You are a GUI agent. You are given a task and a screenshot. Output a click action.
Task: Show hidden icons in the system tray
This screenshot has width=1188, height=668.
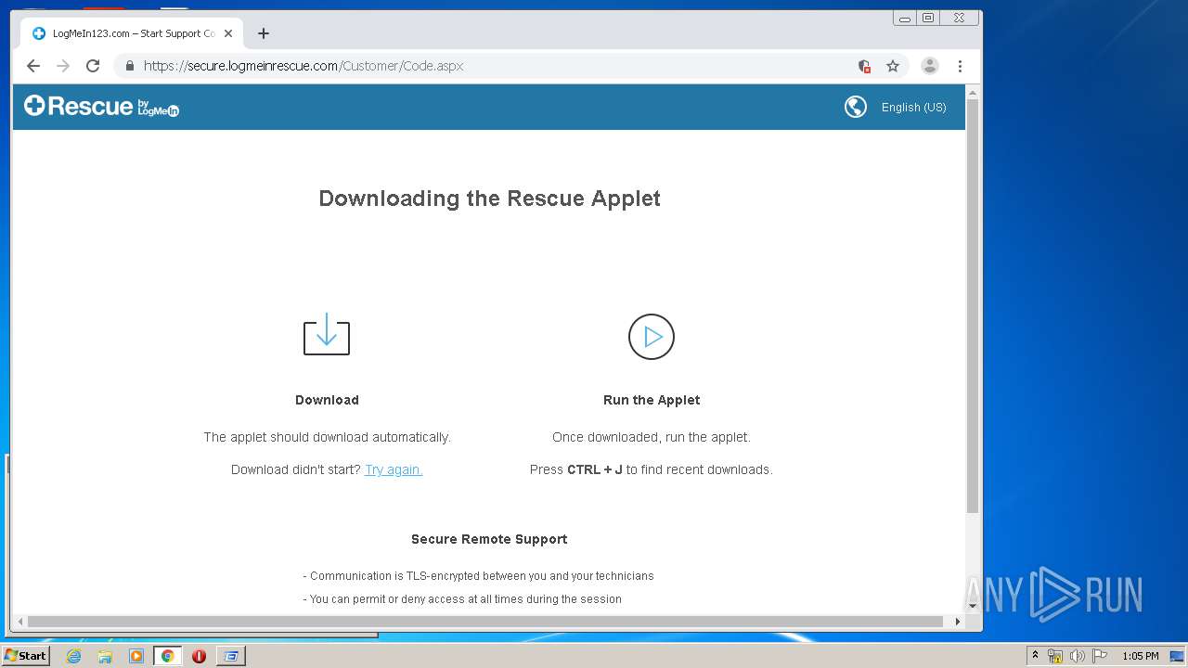(x=1035, y=655)
